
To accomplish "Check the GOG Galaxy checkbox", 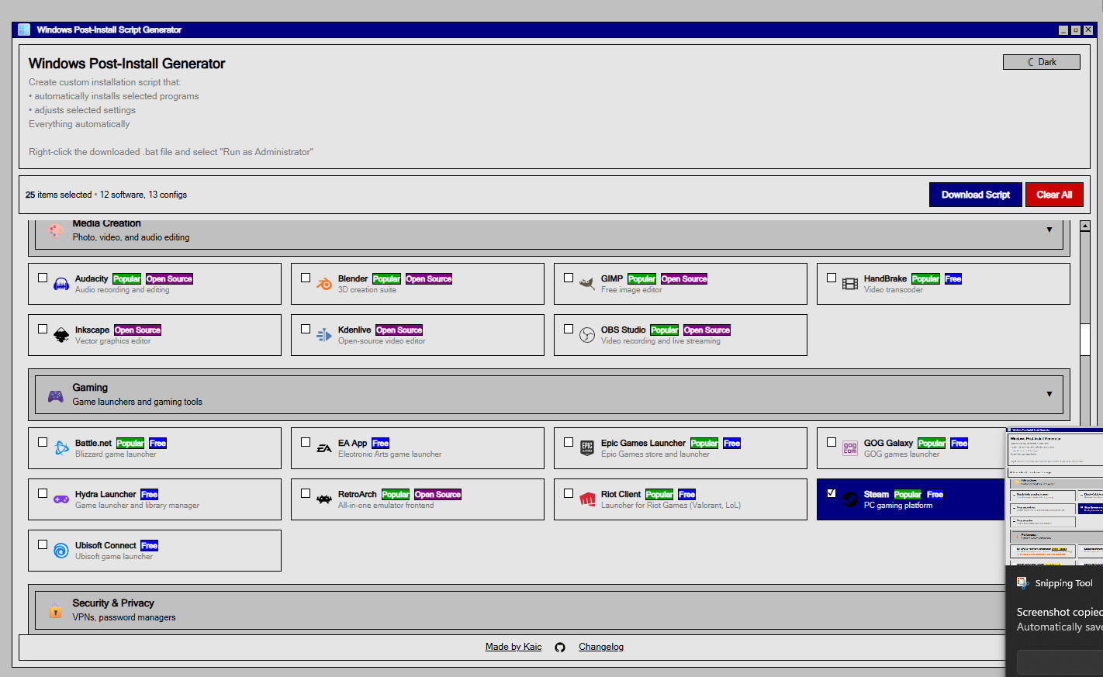I will tap(832, 442).
